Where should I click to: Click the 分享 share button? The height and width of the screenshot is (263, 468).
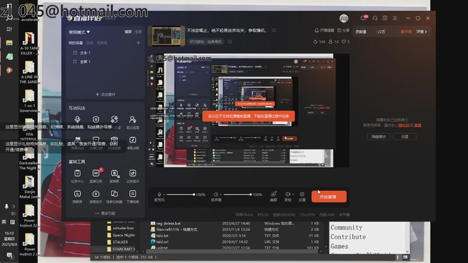(343, 30)
